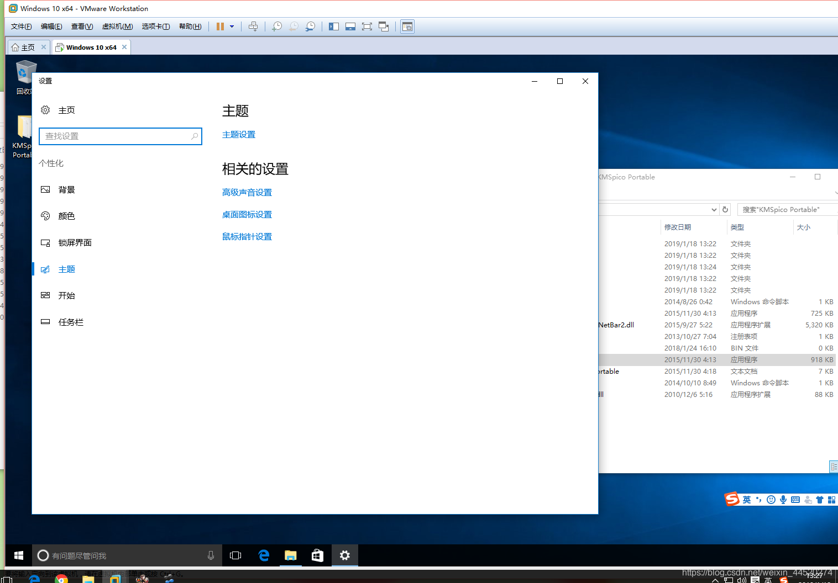This screenshot has width=838, height=583.
Task: Click the voice input microphone on Sogou bar
Action: click(783, 500)
